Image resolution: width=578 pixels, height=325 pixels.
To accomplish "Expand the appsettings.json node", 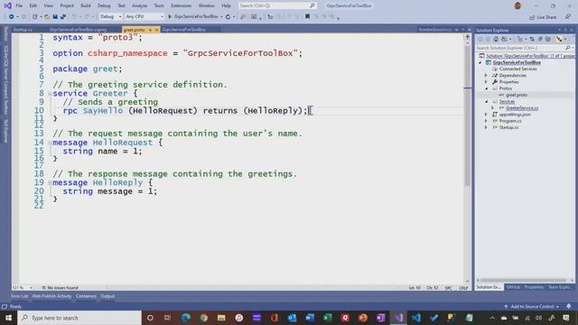I will tap(486, 115).
